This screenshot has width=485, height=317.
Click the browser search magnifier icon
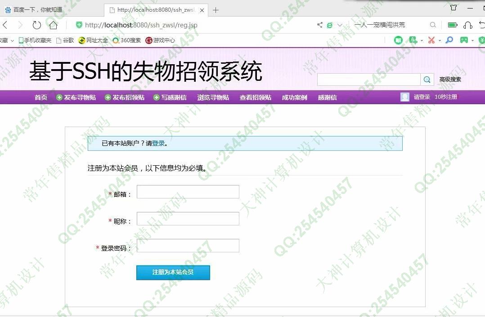[x=433, y=25]
